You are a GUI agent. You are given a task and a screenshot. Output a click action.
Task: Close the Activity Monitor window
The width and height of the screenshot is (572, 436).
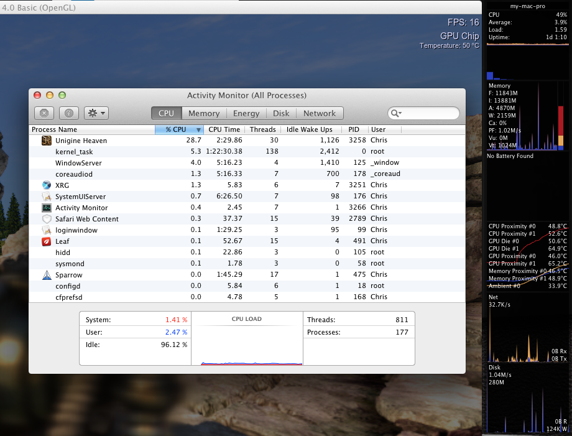coord(37,95)
